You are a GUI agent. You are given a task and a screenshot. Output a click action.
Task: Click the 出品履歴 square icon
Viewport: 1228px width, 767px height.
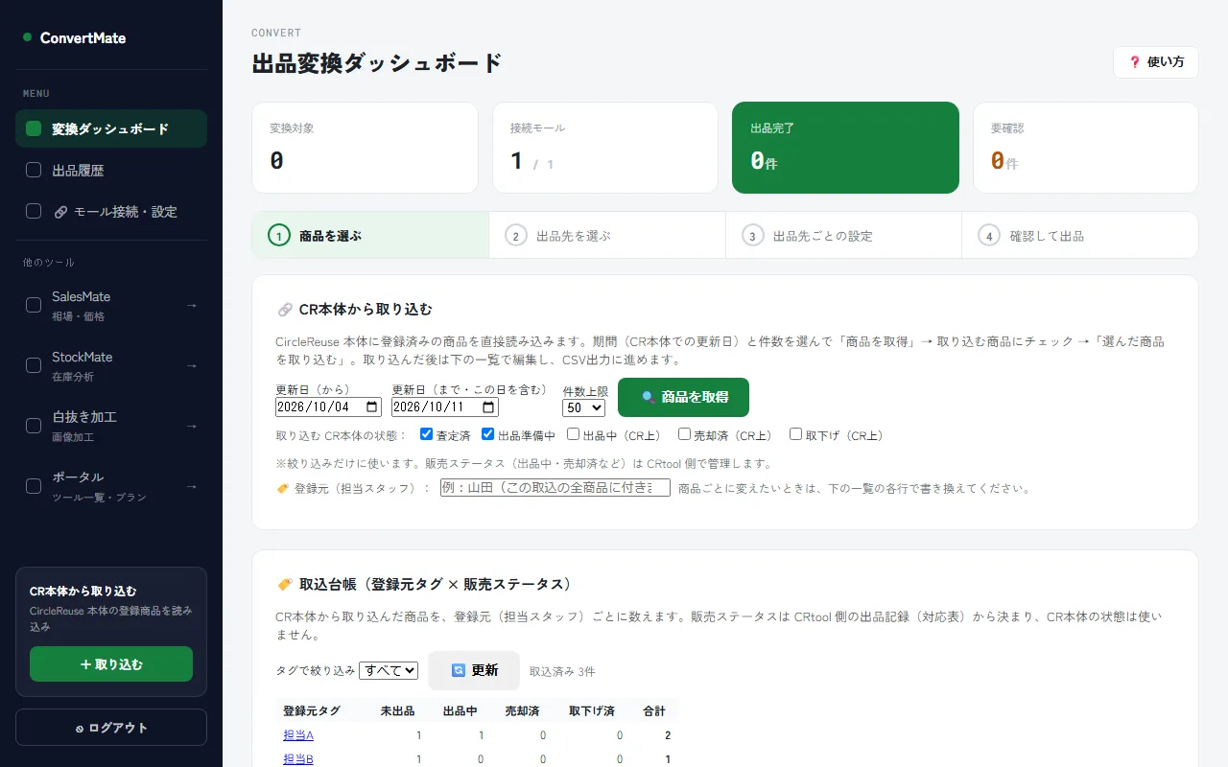tap(34, 170)
